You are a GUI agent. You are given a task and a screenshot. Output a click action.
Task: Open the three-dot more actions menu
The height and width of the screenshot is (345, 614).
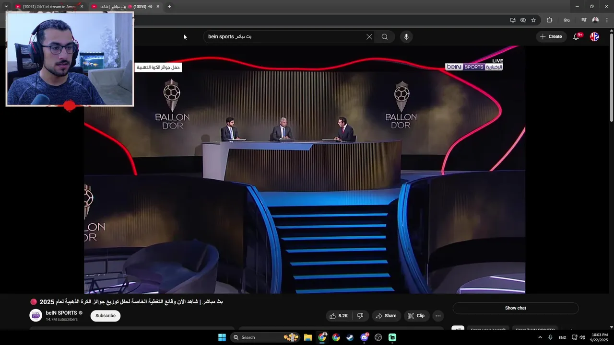click(x=437, y=316)
